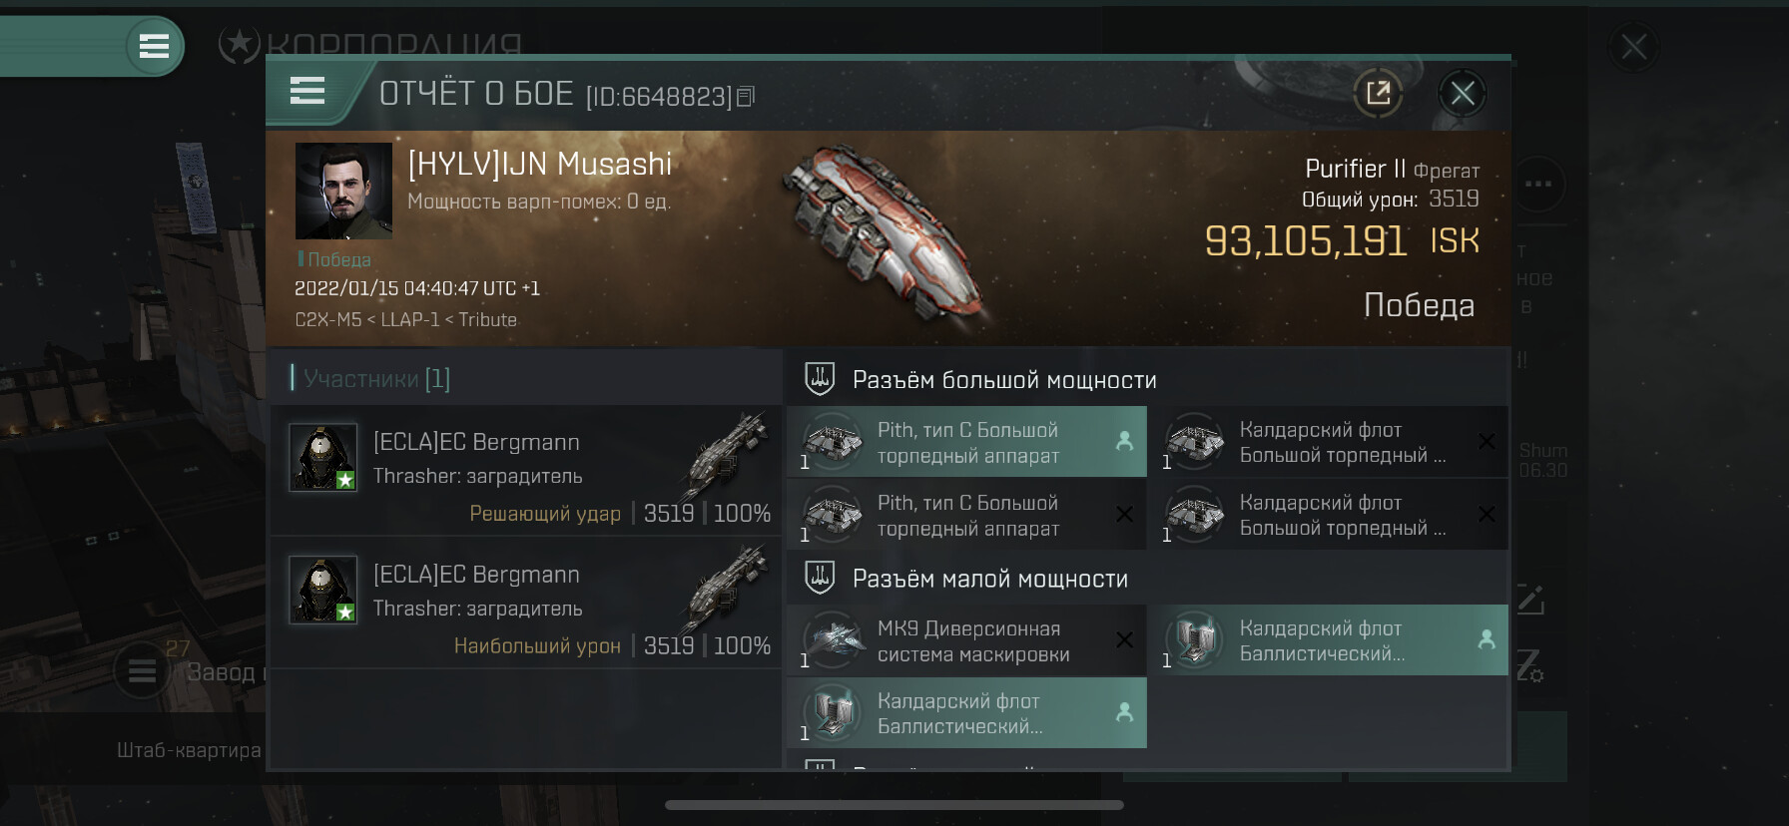Select bottom Caldari Navy ballistic module

966,713
